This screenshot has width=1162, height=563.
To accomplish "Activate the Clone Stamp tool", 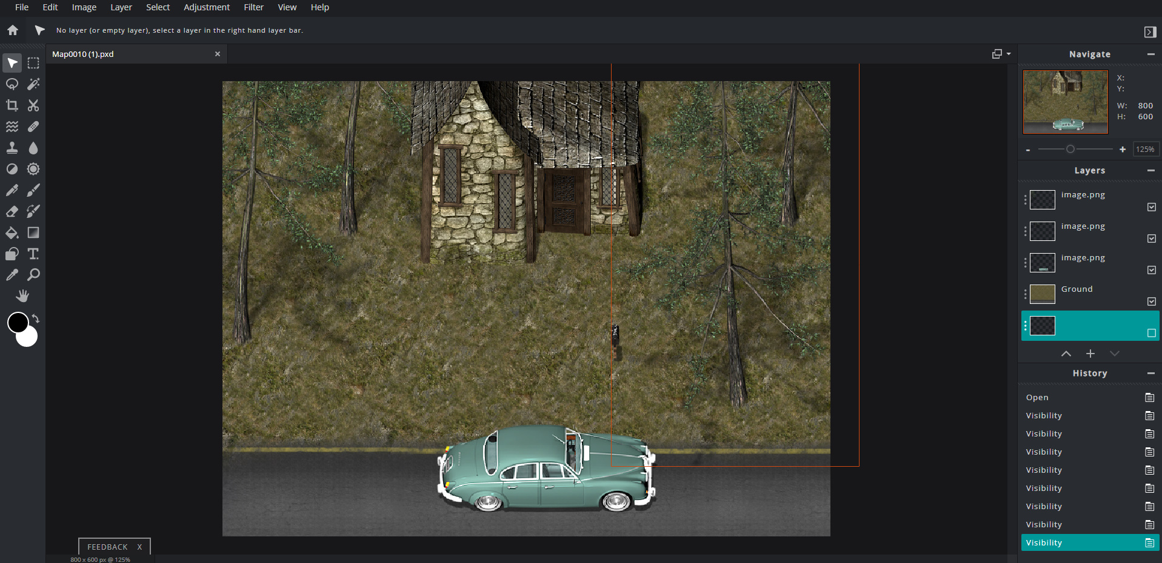I will (x=12, y=148).
